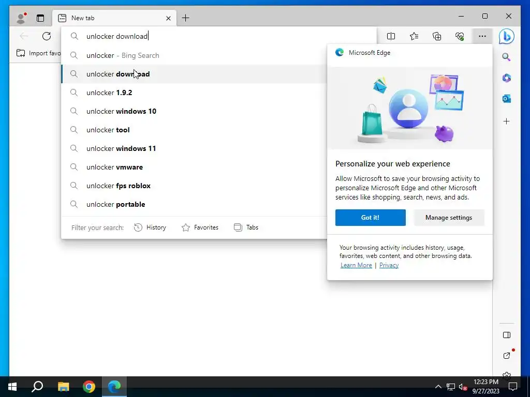Screen dimensions: 530x397
Task: Select 'unlocker vmware' suggestion
Action: pos(194,167)
